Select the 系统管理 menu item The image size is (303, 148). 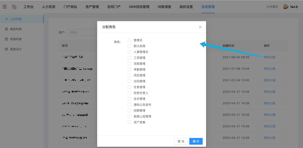[x=208, y=7]
